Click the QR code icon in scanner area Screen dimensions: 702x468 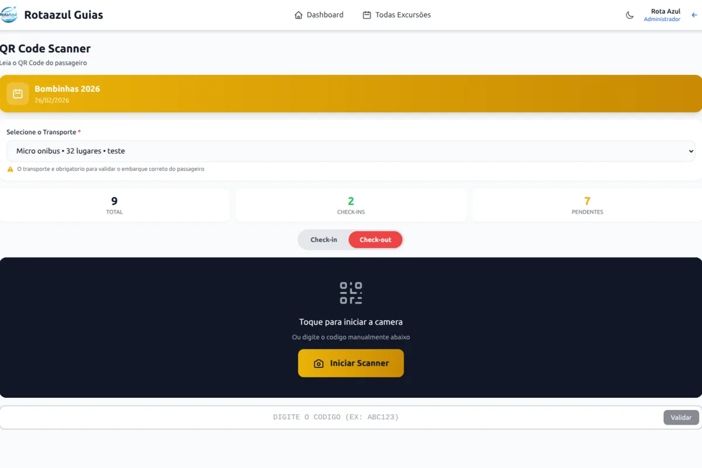[x=351, y=293]
